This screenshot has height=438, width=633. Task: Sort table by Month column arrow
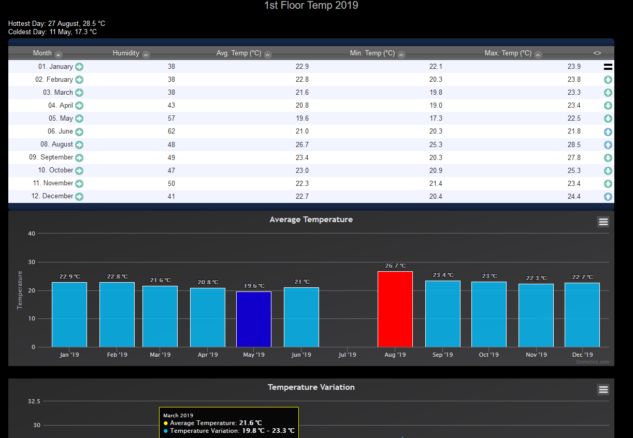pyautogui.click(x=59, y=54)
